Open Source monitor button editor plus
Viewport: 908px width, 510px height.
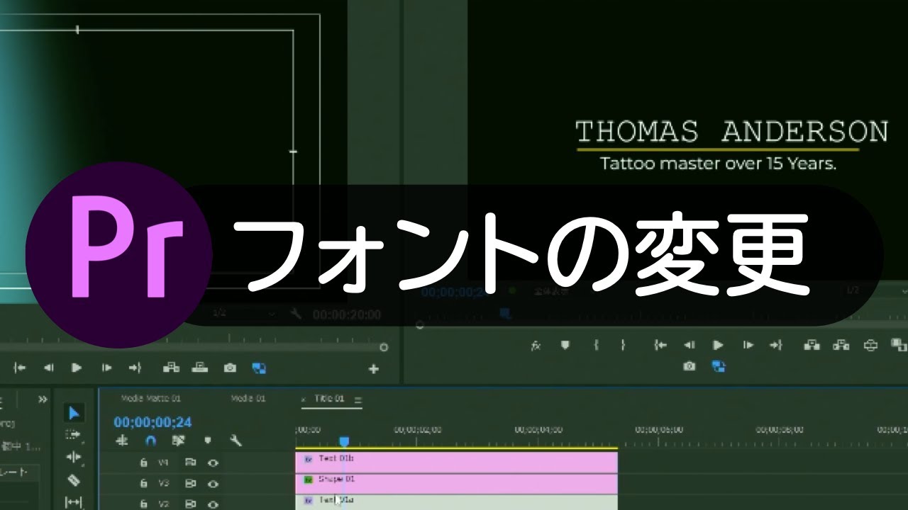pyautogui.click(x=374, y=369)
